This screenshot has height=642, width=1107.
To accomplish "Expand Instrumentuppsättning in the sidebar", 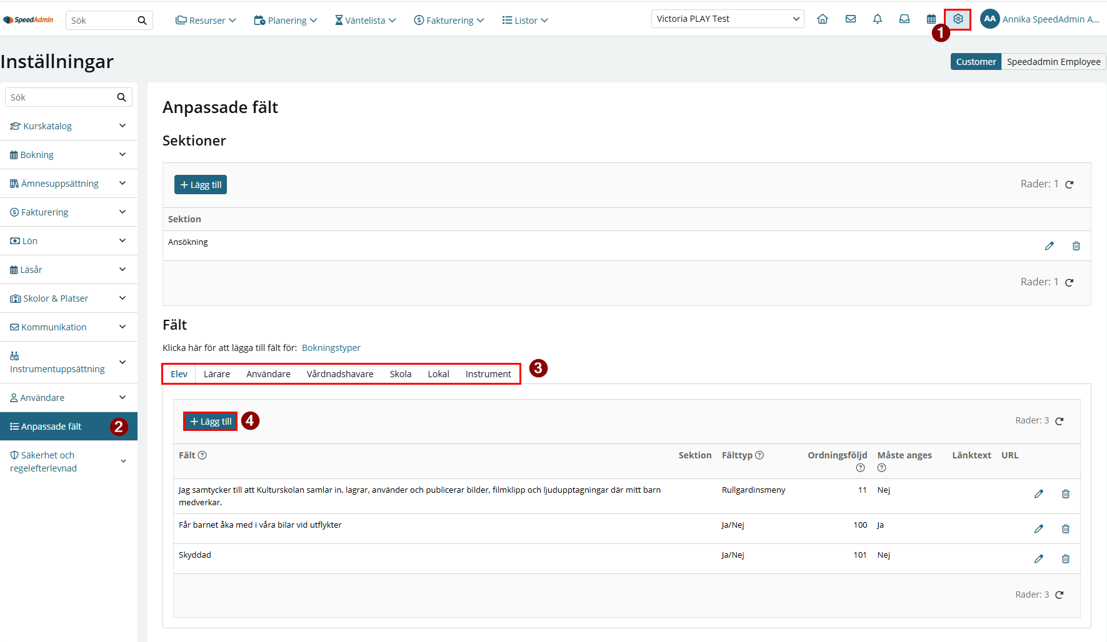I will point(69,362).
